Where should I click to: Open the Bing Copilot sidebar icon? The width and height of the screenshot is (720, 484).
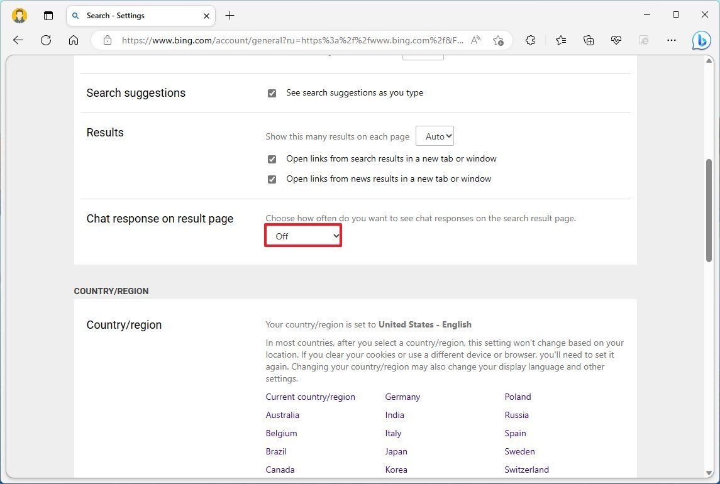[701, 40]
